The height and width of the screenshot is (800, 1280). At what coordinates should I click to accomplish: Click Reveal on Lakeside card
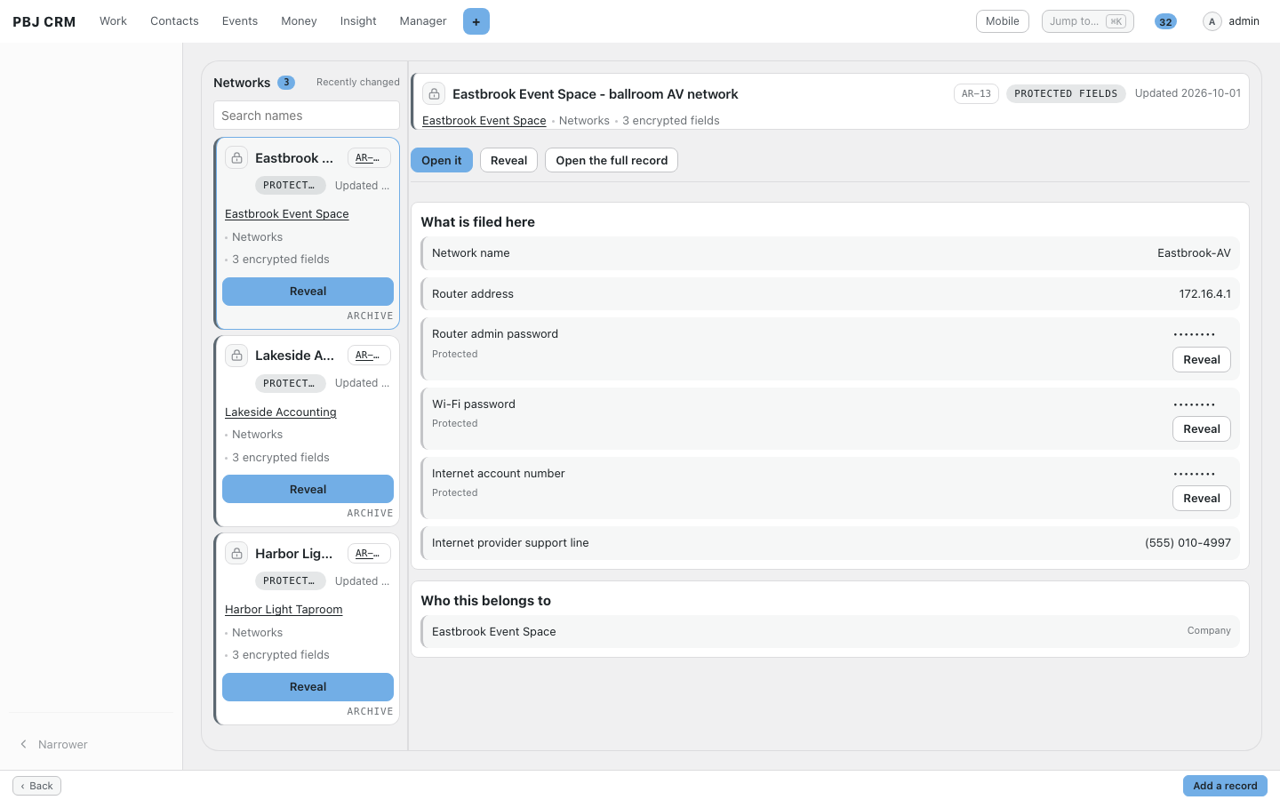[308, 490]
